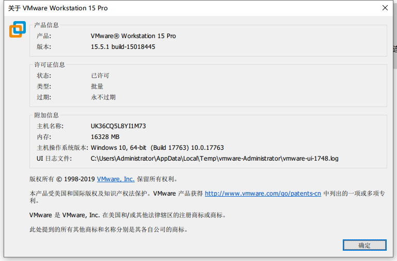Click the license type 批量

click(x=97, y=86)
